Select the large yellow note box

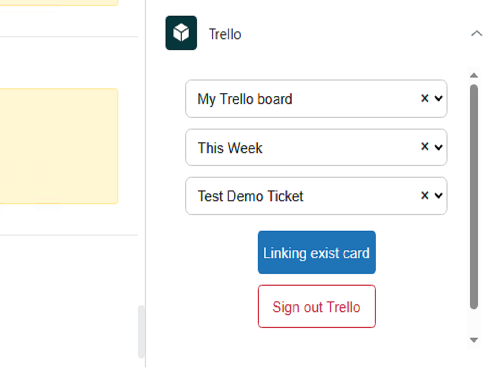(59, 146)
